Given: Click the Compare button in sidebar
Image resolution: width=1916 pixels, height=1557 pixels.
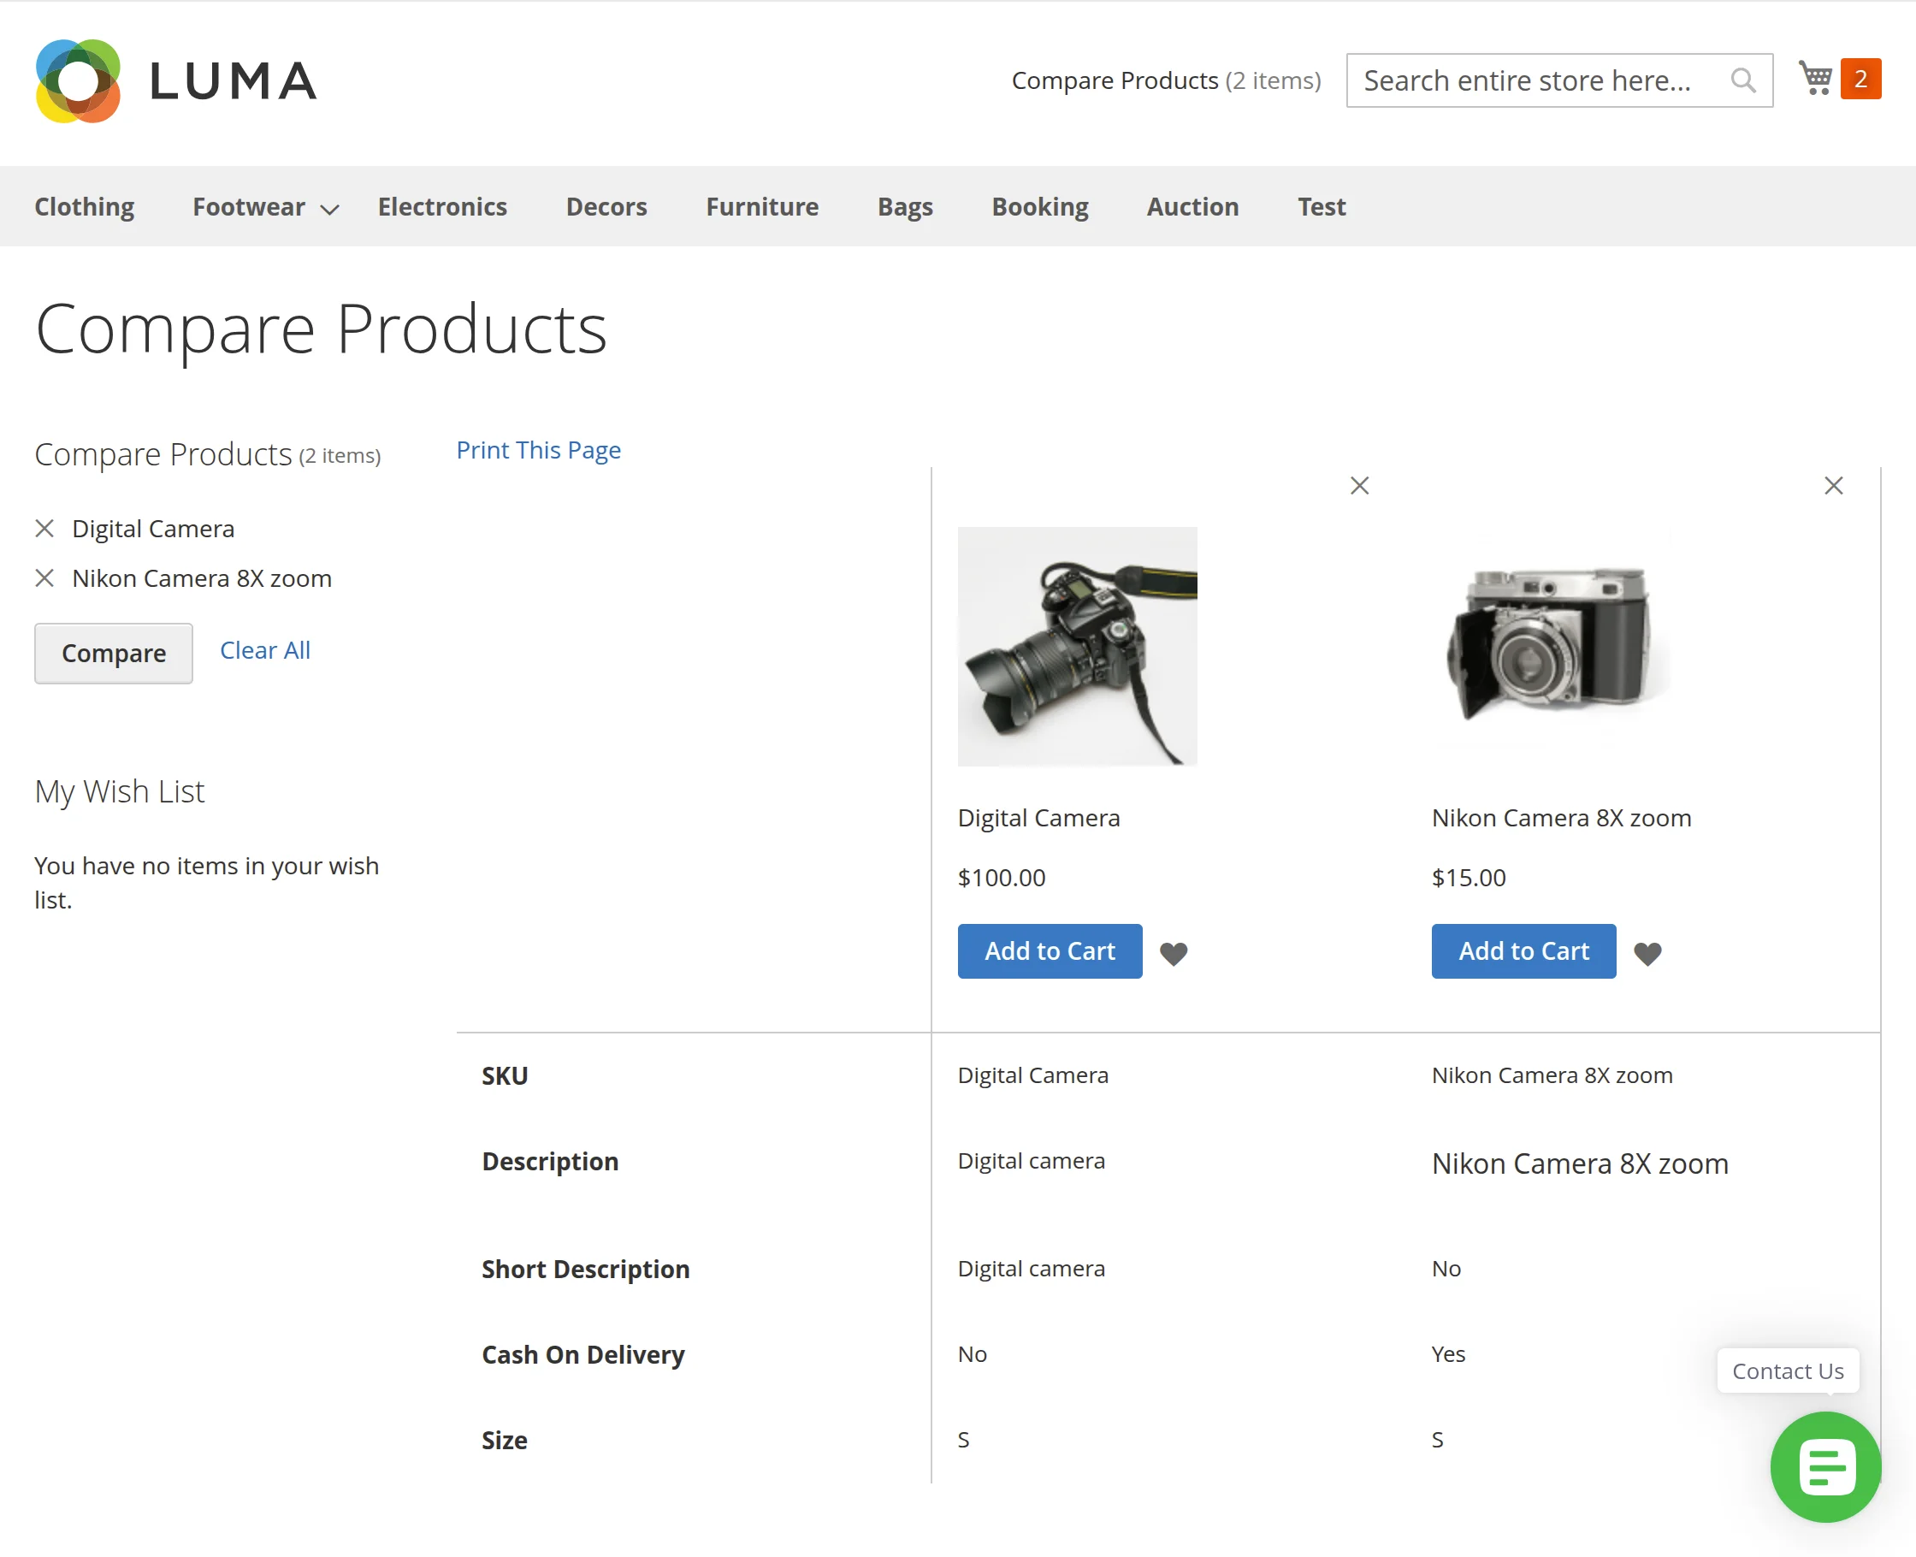Looking at the screenshot, I should (114, 653).
